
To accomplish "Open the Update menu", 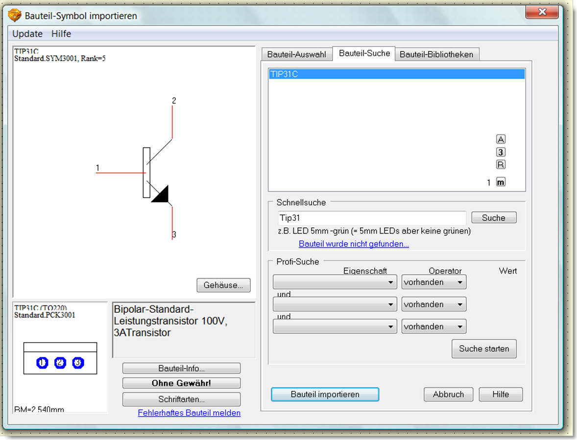I will pos(27,34).
